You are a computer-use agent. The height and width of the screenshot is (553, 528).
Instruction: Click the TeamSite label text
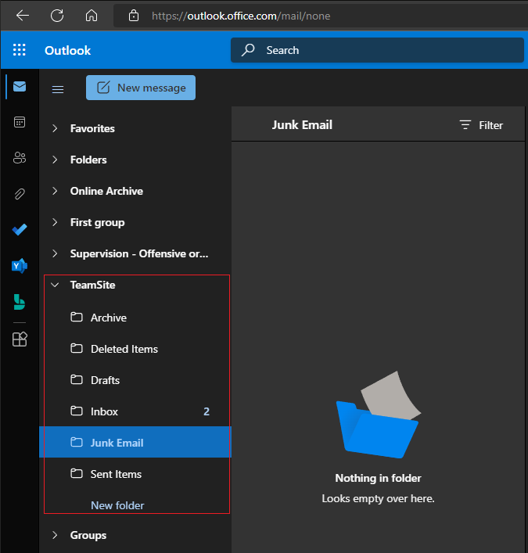point(93,285)
